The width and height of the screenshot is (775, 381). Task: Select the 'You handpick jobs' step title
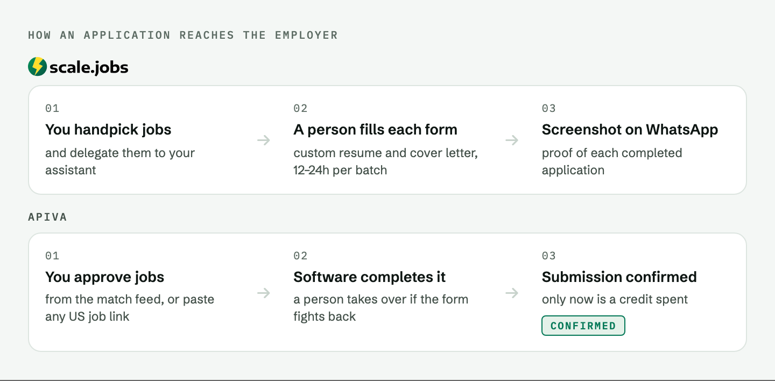[108, 130]
